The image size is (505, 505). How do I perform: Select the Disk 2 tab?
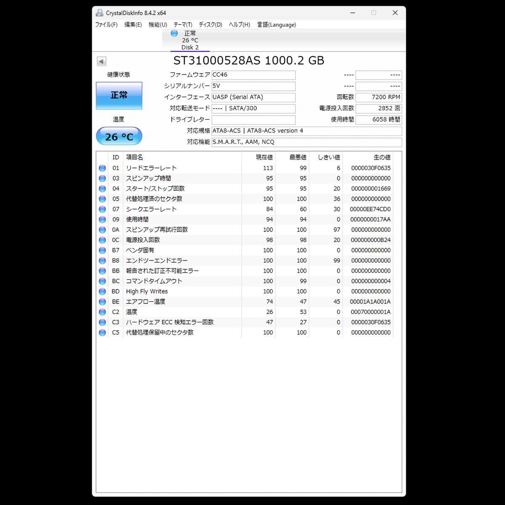(190, 41)
